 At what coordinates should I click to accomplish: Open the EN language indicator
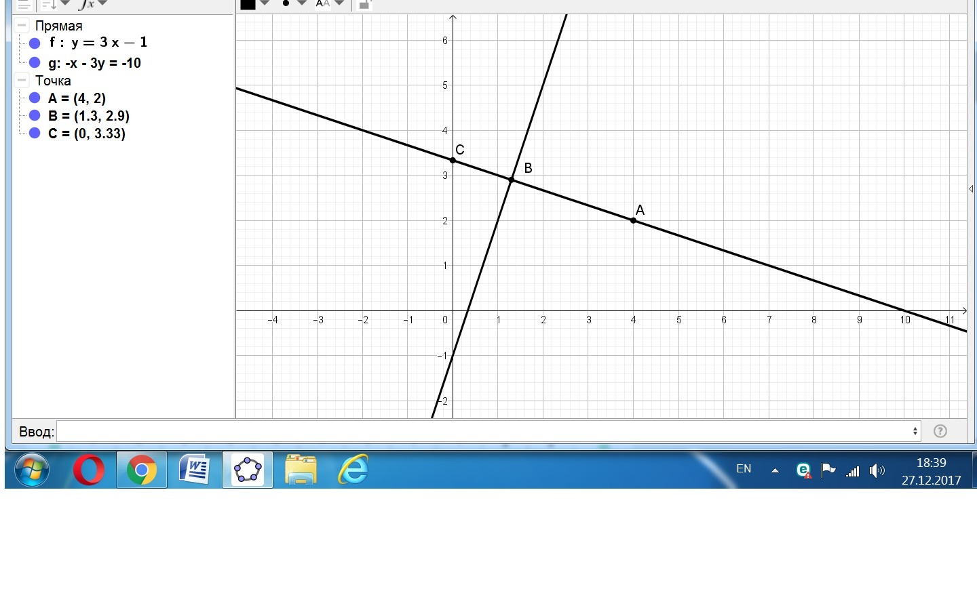[744, 469]
